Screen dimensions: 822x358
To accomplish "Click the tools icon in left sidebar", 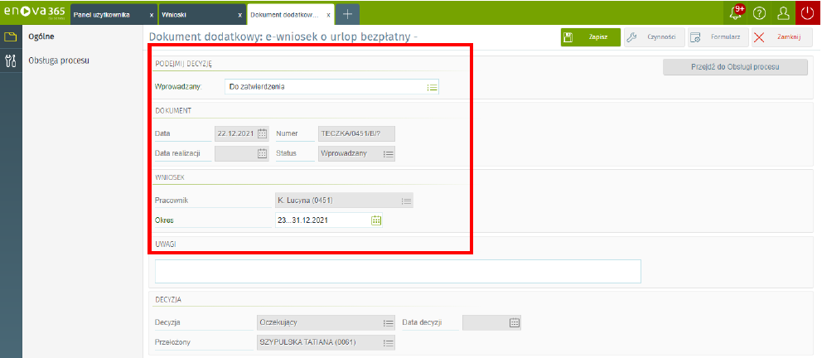I will [x=11, y=60].
